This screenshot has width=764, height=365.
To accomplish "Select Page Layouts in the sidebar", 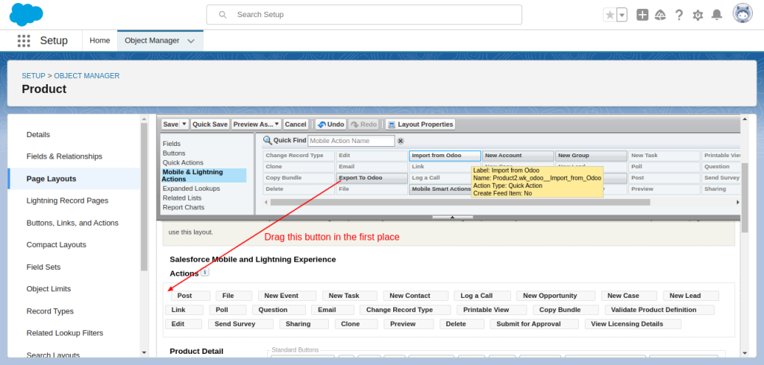I will [x=51, y=179].
